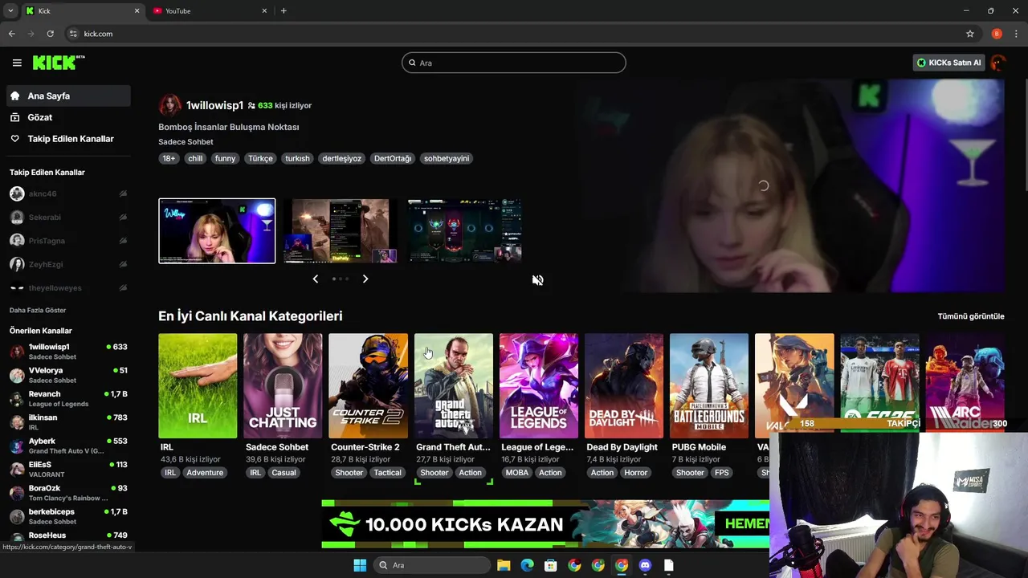Open 1willowisp1 channel name link
The image size is (1028, 578).
pos(214,105)
